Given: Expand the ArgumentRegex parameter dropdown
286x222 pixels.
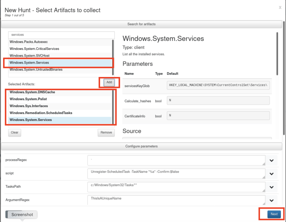Looking at the screenshot, I should point(271,200).
